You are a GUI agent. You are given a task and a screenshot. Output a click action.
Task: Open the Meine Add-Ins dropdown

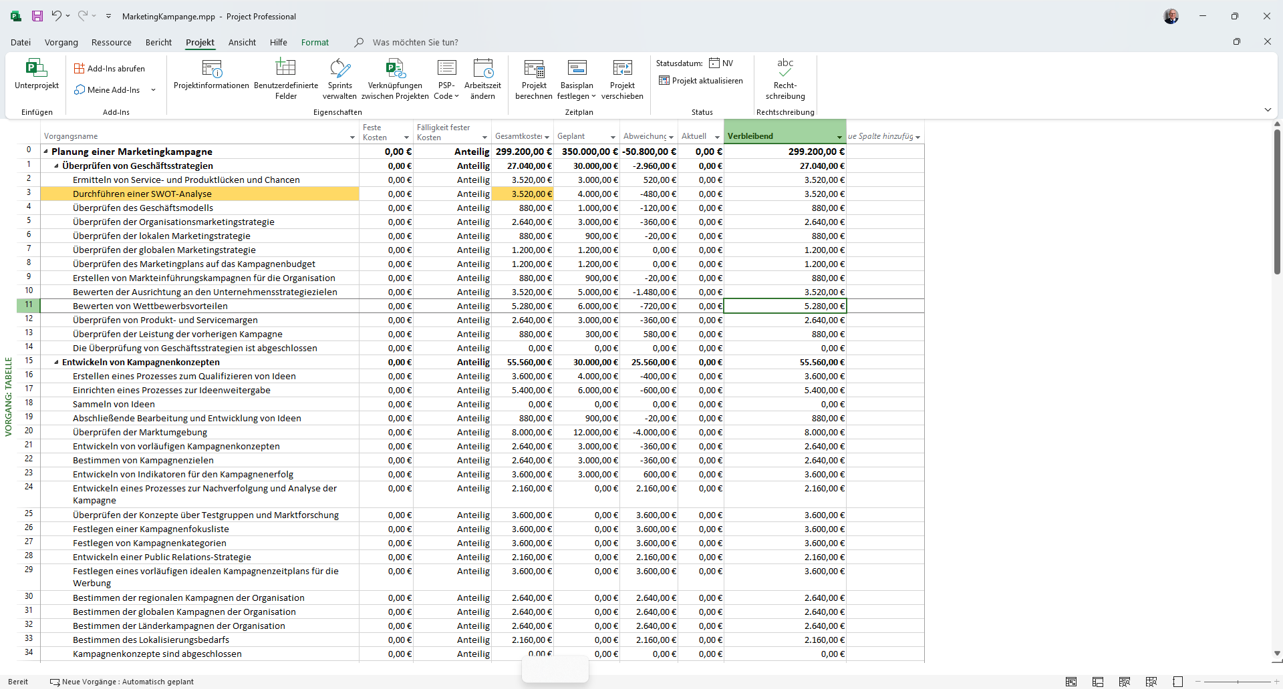point(153,90)
